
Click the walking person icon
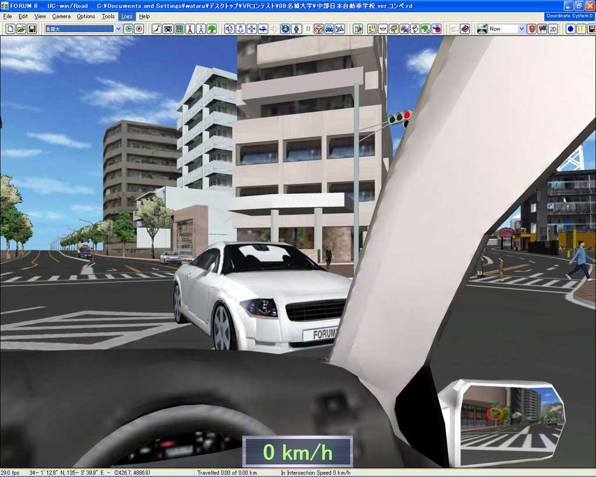(x=201, y=29)
